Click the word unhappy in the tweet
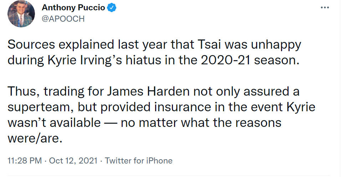The image size is (352, 177). [x=276, y=45]
